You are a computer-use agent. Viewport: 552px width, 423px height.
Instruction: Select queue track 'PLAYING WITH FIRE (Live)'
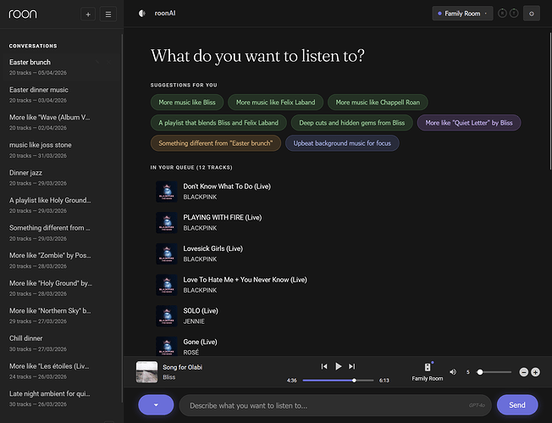click(222, 218)
